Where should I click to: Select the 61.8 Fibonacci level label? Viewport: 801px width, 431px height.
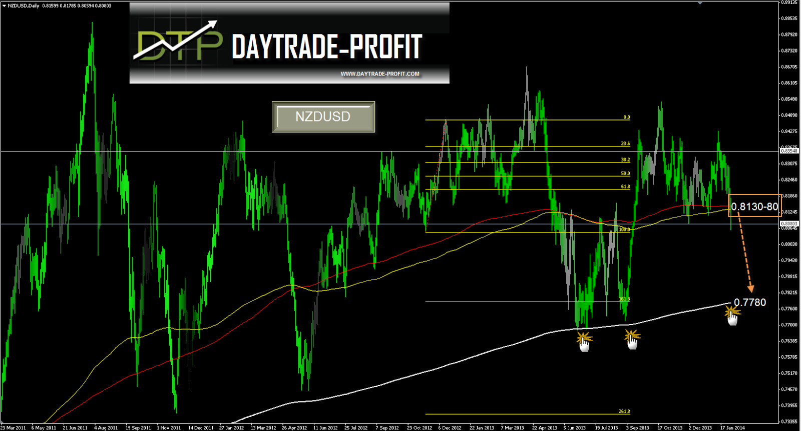tap(625, 187)
